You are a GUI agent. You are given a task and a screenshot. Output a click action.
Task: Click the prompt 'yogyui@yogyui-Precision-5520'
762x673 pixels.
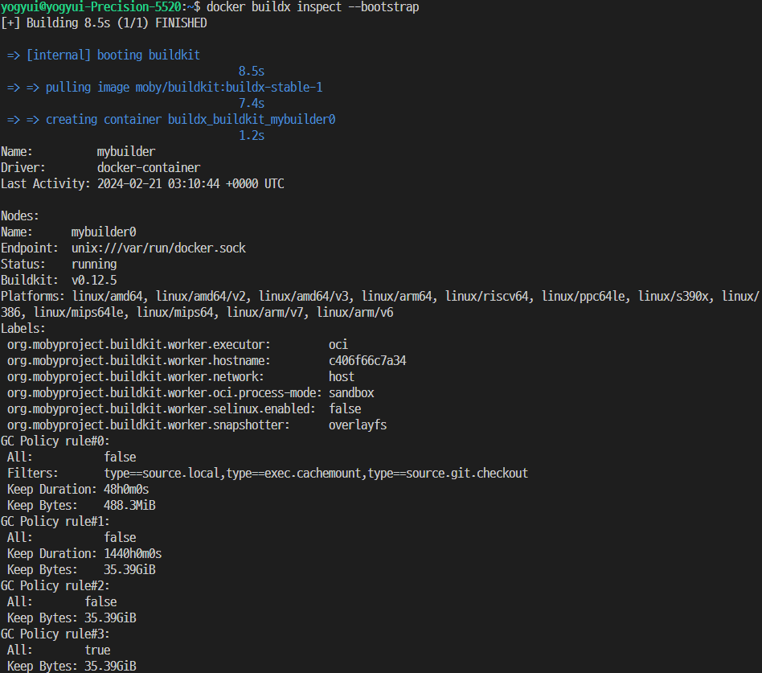coord(90,7)
